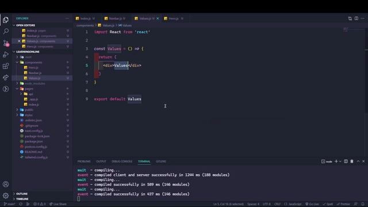Switch to the Output panel tab
This screenshot has height=207, width=368.
click(x=101, y=162)
